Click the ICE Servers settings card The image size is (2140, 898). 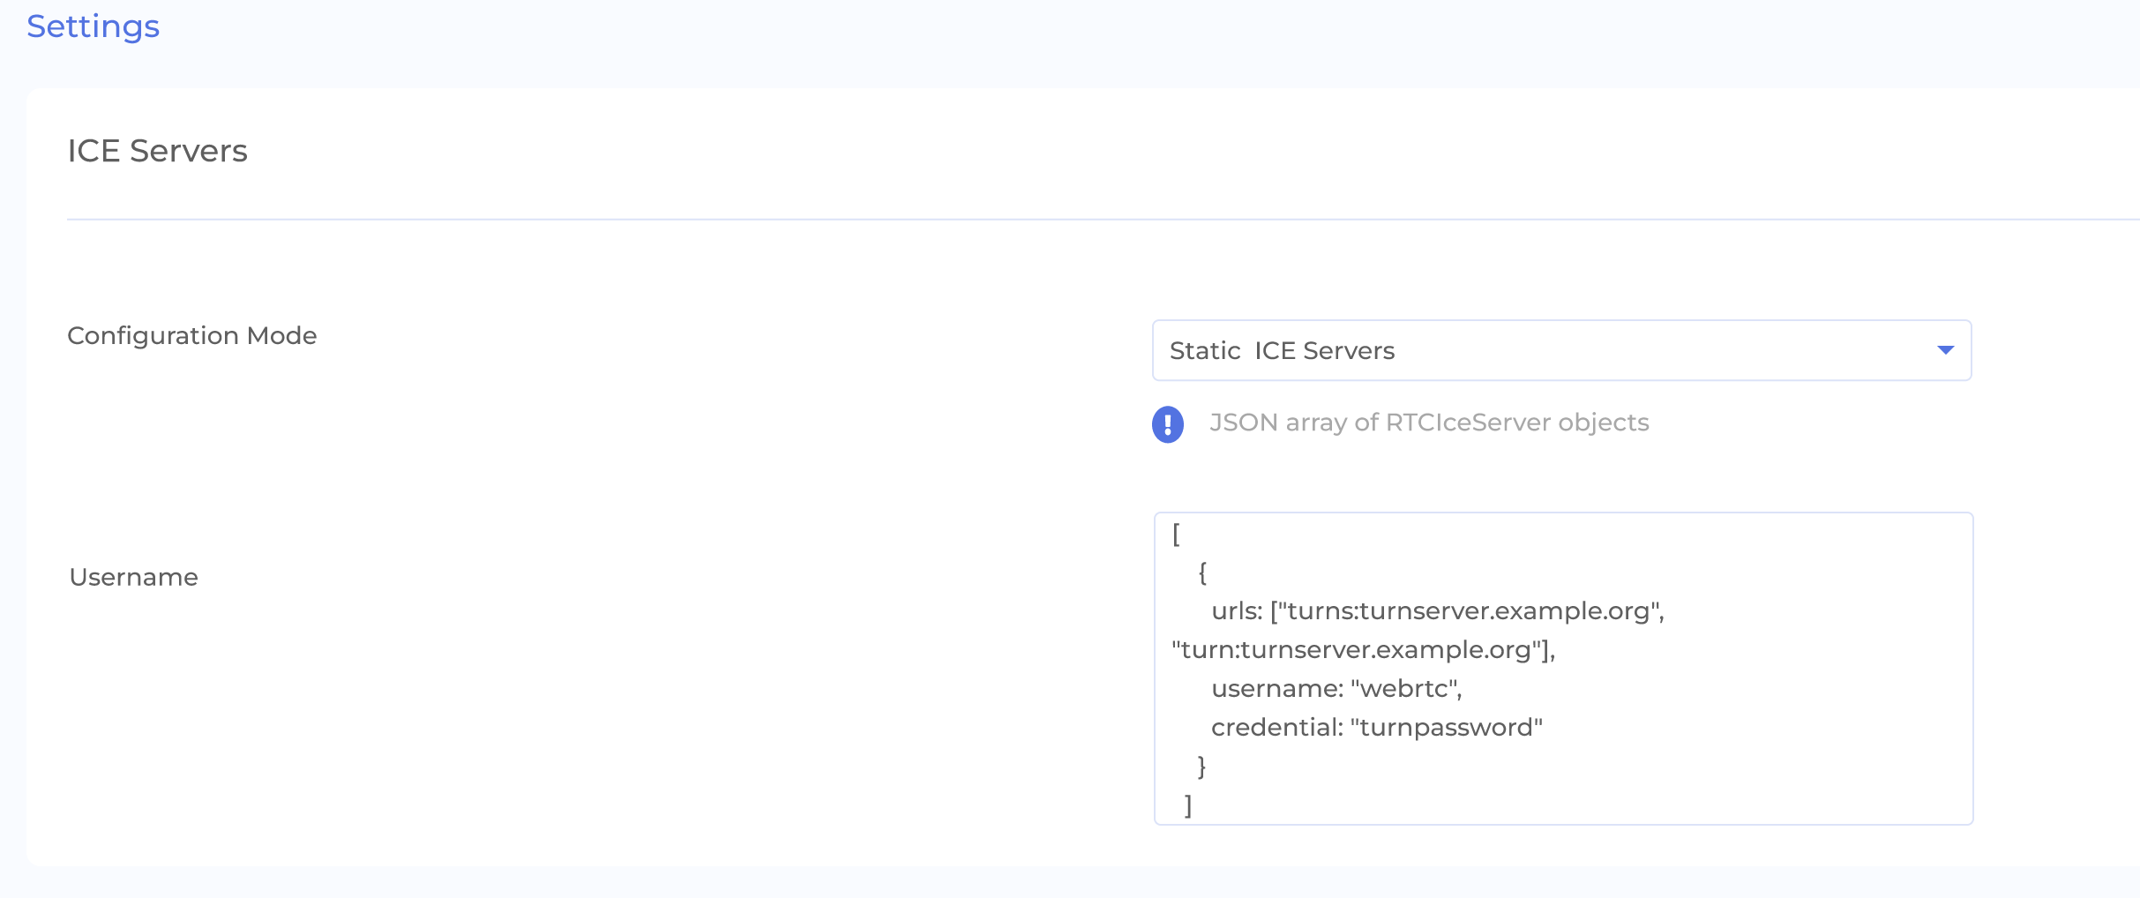(1070, 485)
